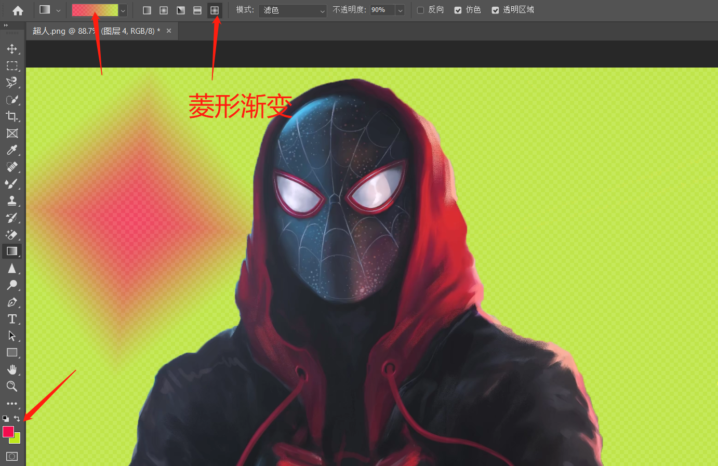Open the 不透明度 opacity slider dropdown
This screenshot has width=718, height=466.
(400, 10)
